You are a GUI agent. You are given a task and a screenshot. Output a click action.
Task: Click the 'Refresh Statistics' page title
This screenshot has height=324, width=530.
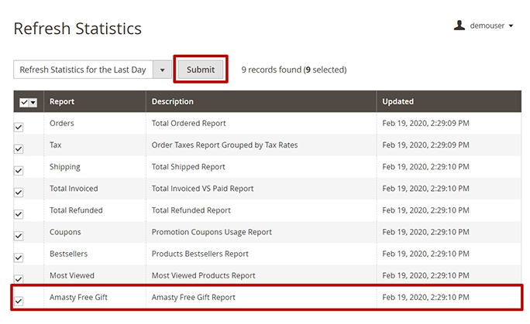[77, 29]
